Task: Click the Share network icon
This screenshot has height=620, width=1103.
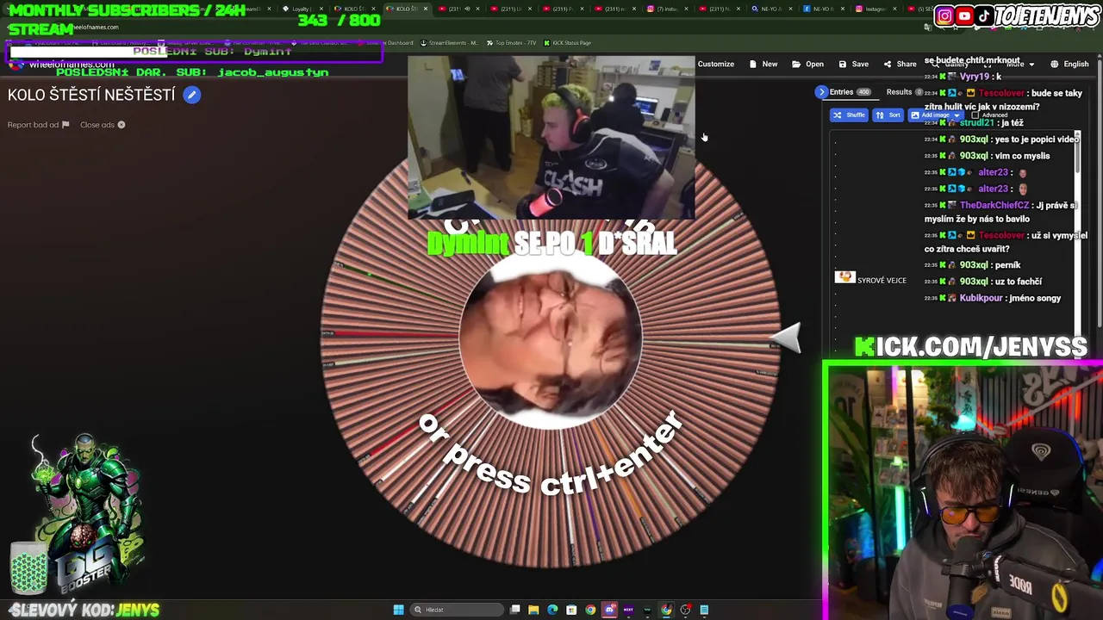Action: (x=888, y=64)
